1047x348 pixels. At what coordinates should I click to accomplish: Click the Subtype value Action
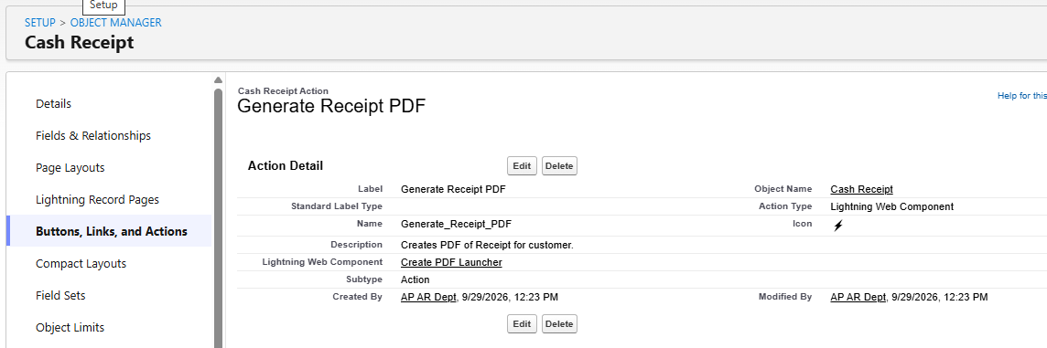[x=416, y=280]
